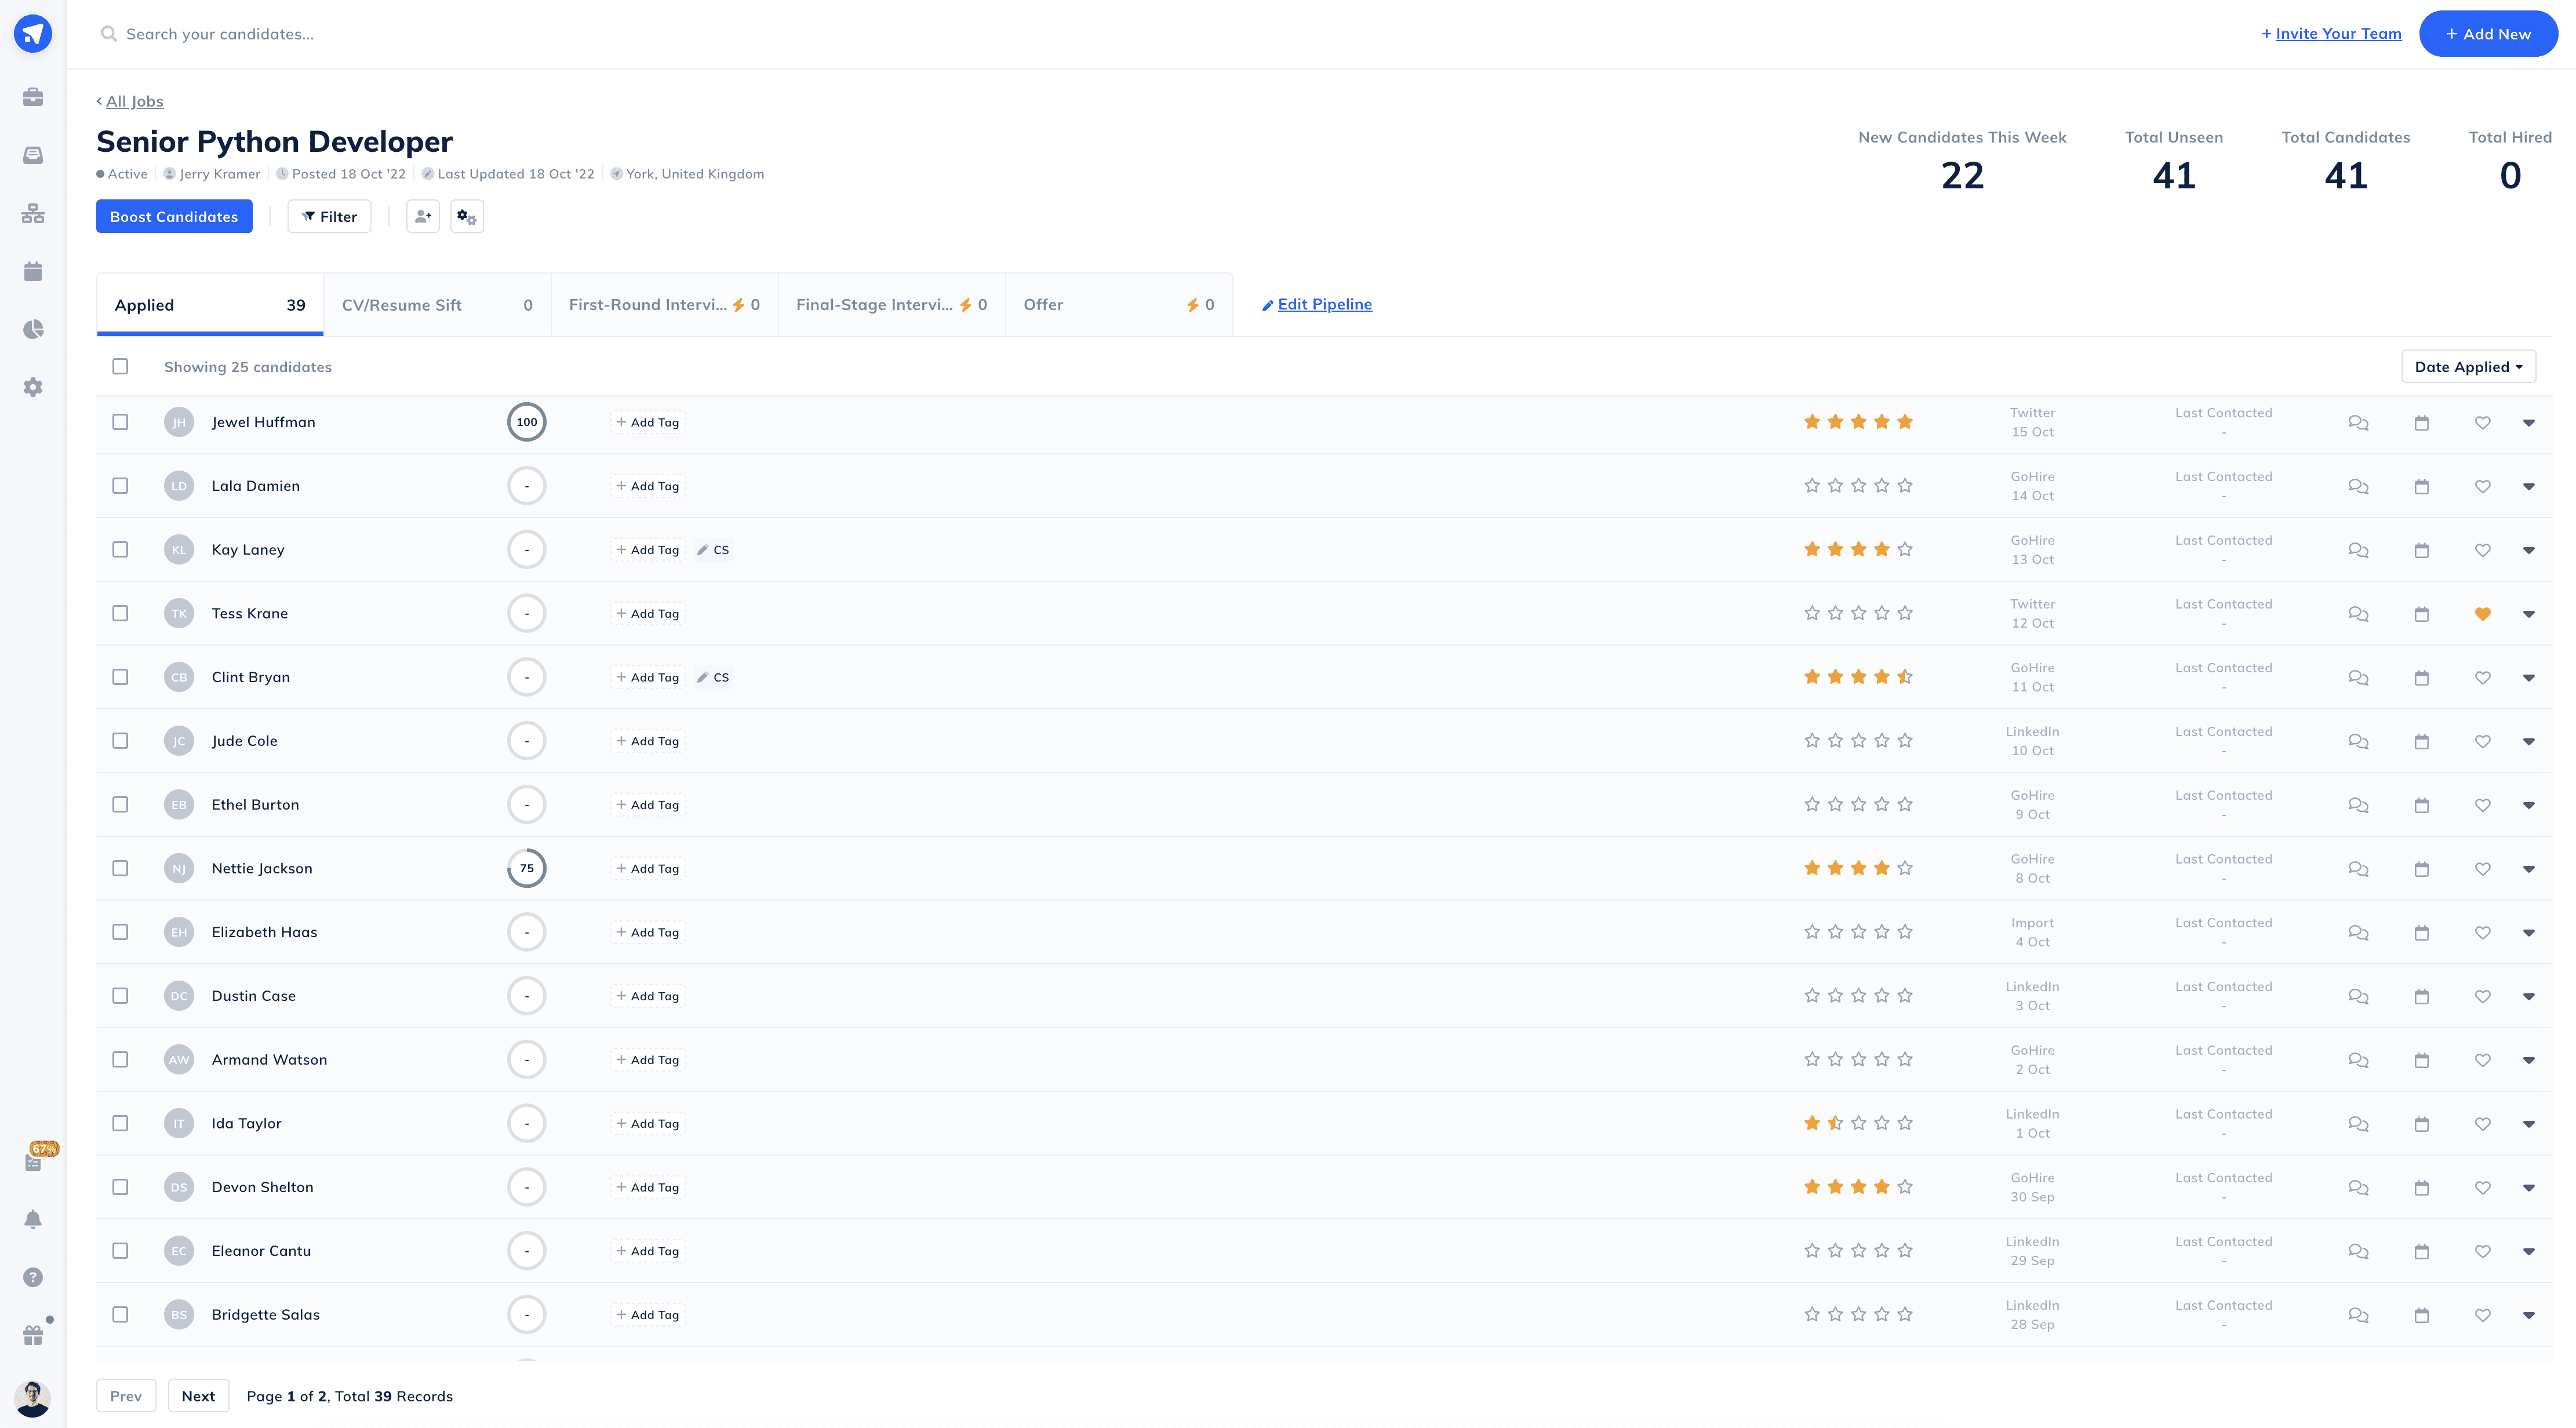Check the select-all candidates checkbox
Viewport: 2576px width, 1428px height.
[x=121, y=366]
